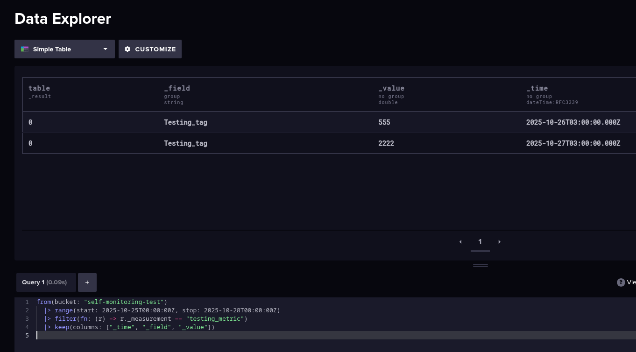Click the gear icon on the Customize button
This screenshot has height=352, width=636.
click(128, 49)
